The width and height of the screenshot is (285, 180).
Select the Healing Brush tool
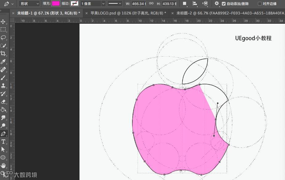point(3,70)
